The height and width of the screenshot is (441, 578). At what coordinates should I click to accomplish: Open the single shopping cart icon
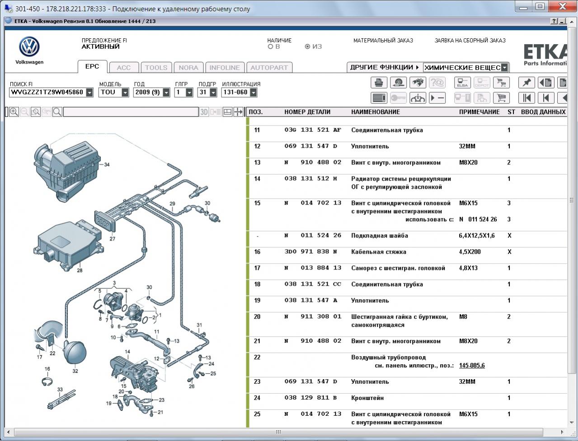point(501,97)
